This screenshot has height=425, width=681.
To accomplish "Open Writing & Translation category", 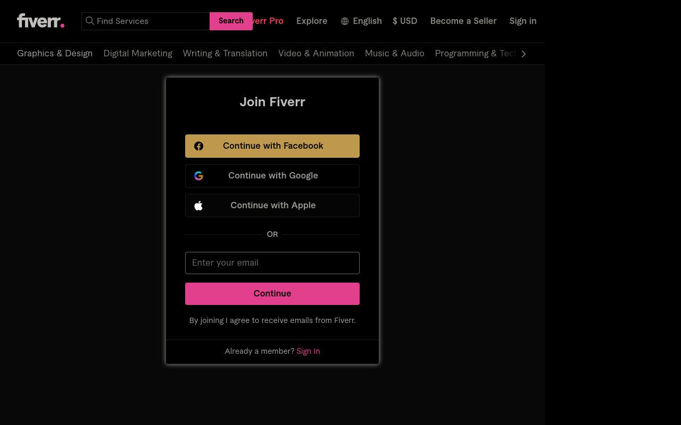I will [225, 54].
